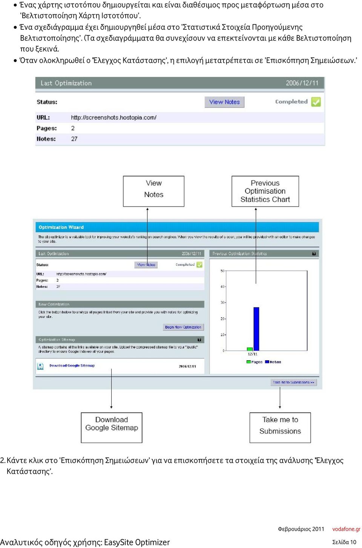Click the large View Notes button beside Status
This screenshot has width=362, height=548.
click(x=224, y=102)
